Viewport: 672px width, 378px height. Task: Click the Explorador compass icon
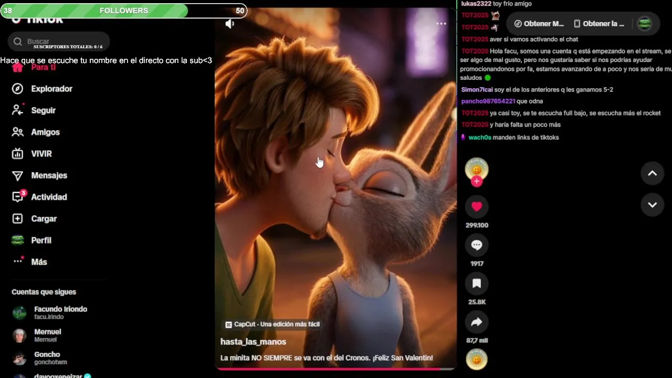(17, 89)
